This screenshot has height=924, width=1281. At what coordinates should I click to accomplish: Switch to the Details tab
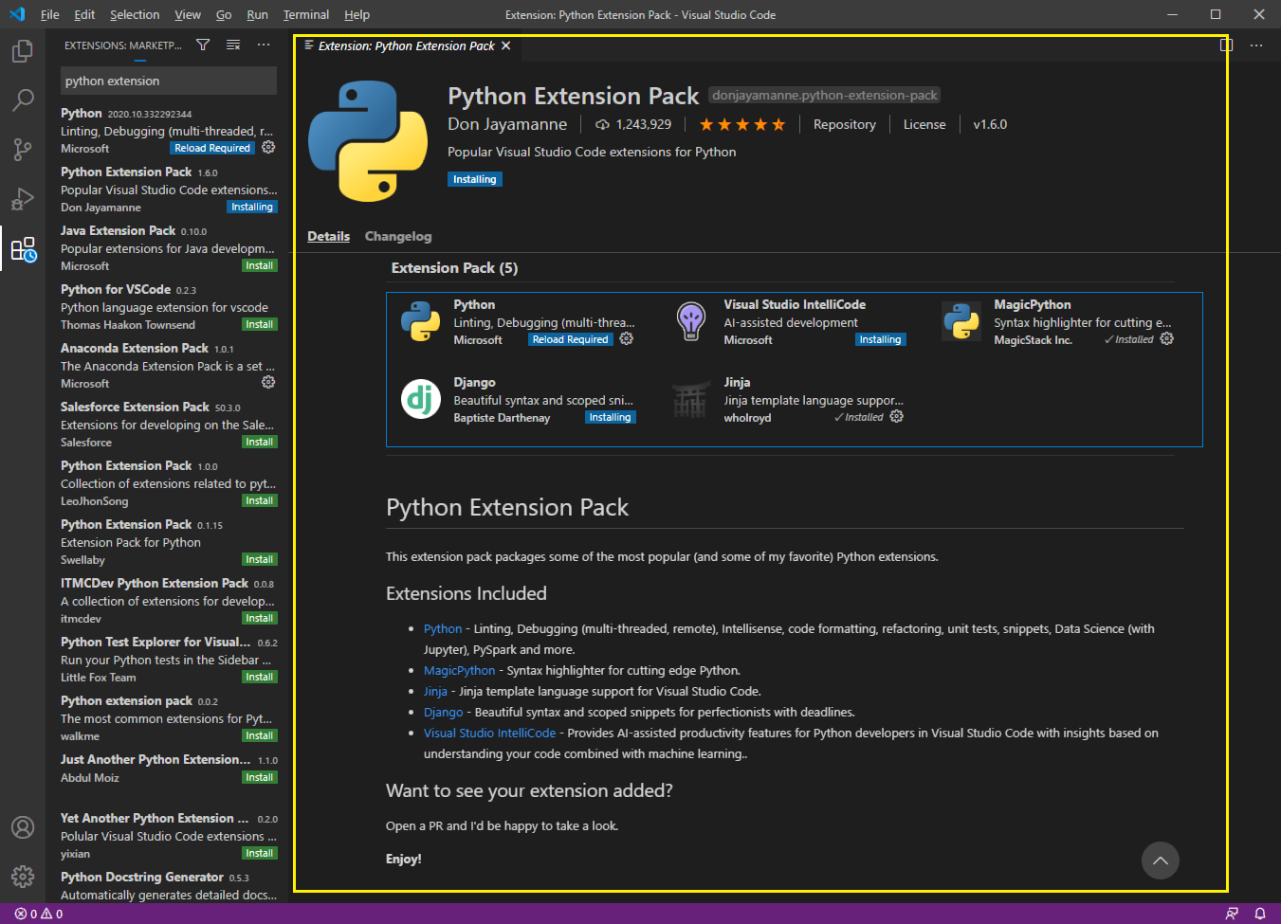[x=328, y=236]
